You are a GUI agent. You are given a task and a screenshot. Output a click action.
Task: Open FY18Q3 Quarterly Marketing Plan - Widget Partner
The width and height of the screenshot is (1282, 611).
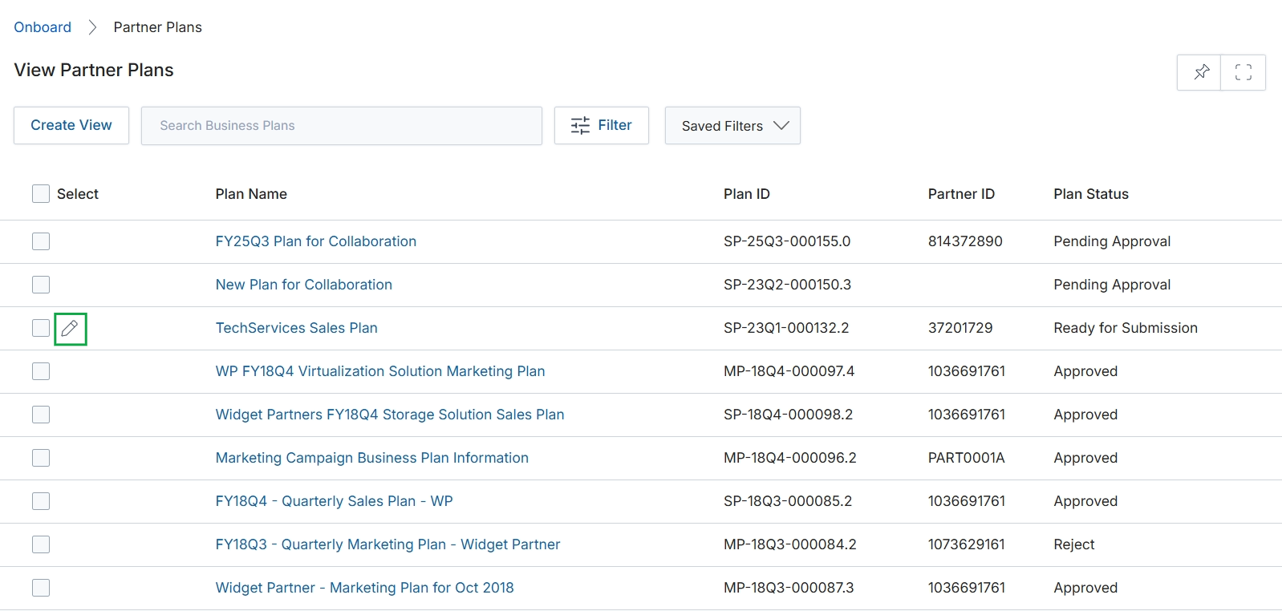[x=388, y=544]
